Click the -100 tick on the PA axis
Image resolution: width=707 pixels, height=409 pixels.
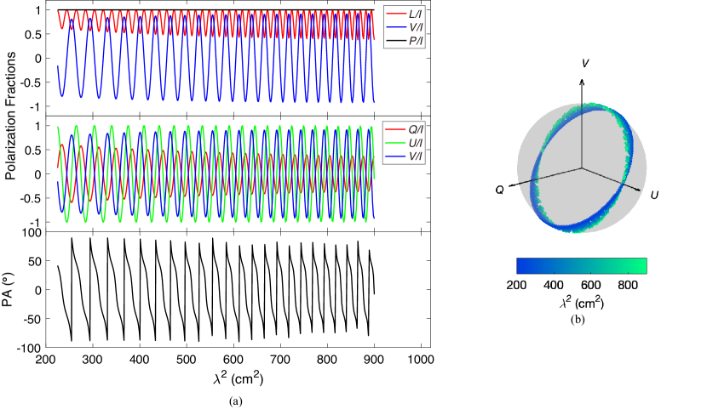[x=30, y=348]
